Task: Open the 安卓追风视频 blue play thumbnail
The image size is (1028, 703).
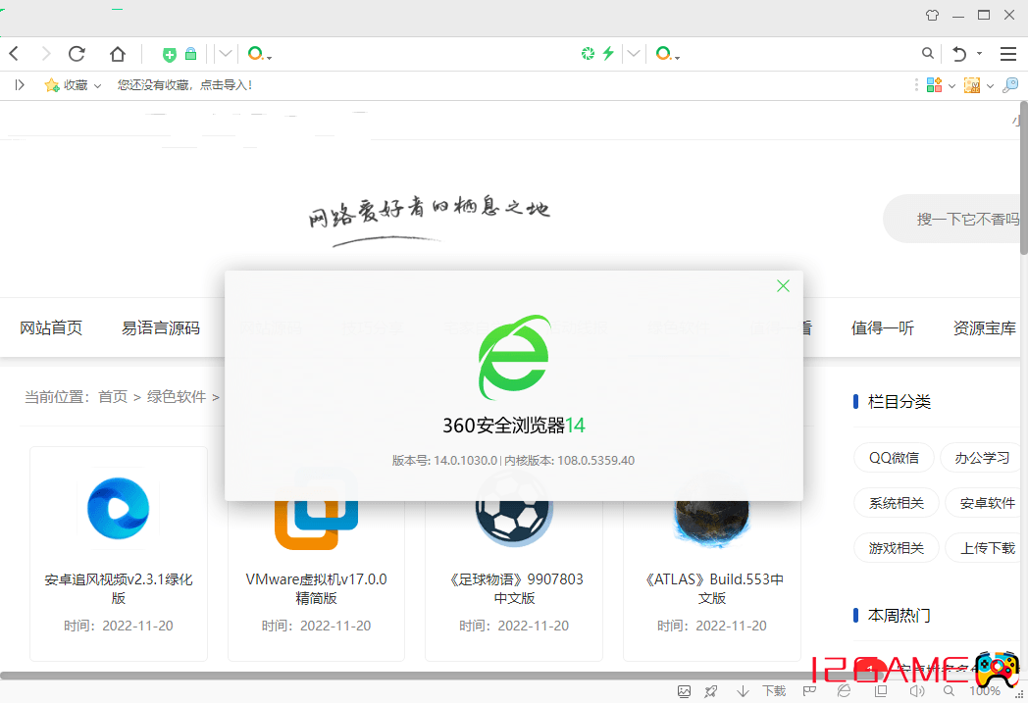Action: [x=118, y=509]
